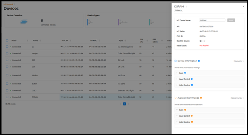Expand Color Control under Available Commands
This screenshot has width=248, height=135.
[x=209, y=122]
